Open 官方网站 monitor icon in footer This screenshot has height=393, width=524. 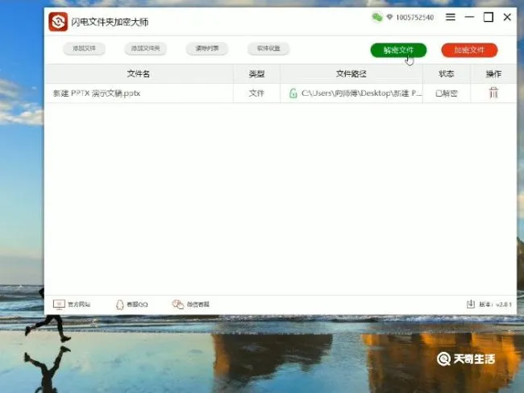tap(59, 304)
